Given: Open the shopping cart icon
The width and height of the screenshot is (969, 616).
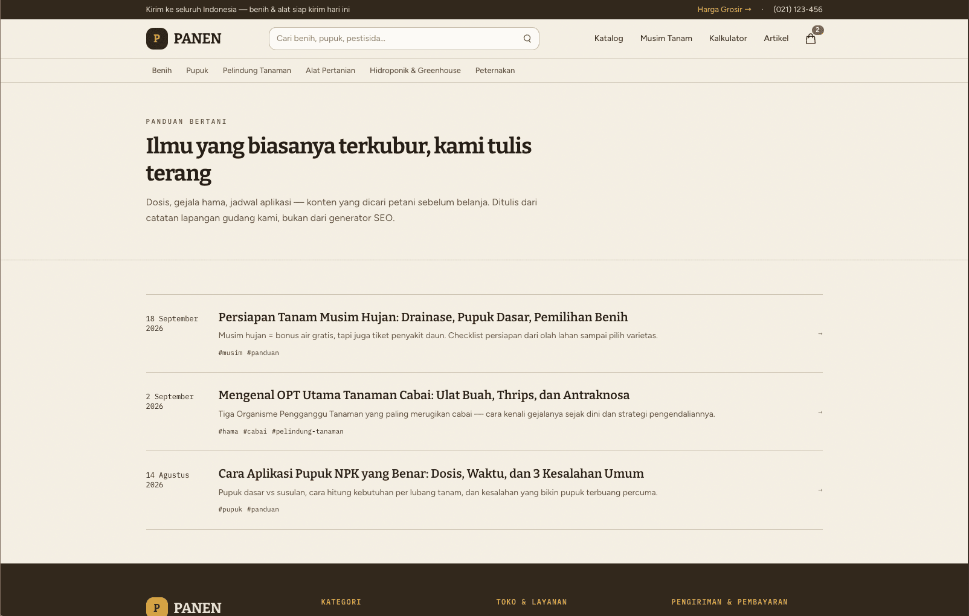Looking at the screenshot, I should [811, 39].
